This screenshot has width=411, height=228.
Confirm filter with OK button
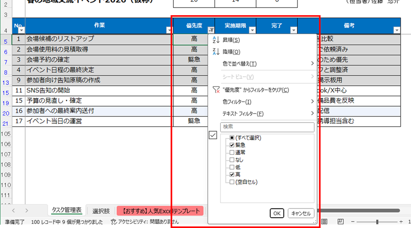pyautogui.click(x=277, y=213)
